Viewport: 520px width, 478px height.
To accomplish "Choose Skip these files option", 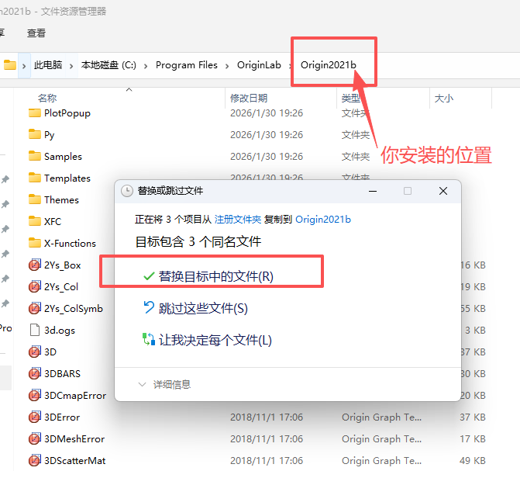I will point(195,308).
